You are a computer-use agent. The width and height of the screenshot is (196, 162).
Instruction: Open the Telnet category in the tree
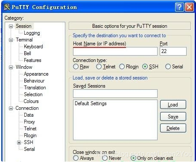pos(30,129)
